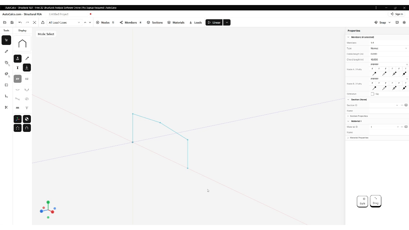The width and height of the screenshot is (409, 230).
Task: Switch to the Tools tab
Action: point(6,31)
